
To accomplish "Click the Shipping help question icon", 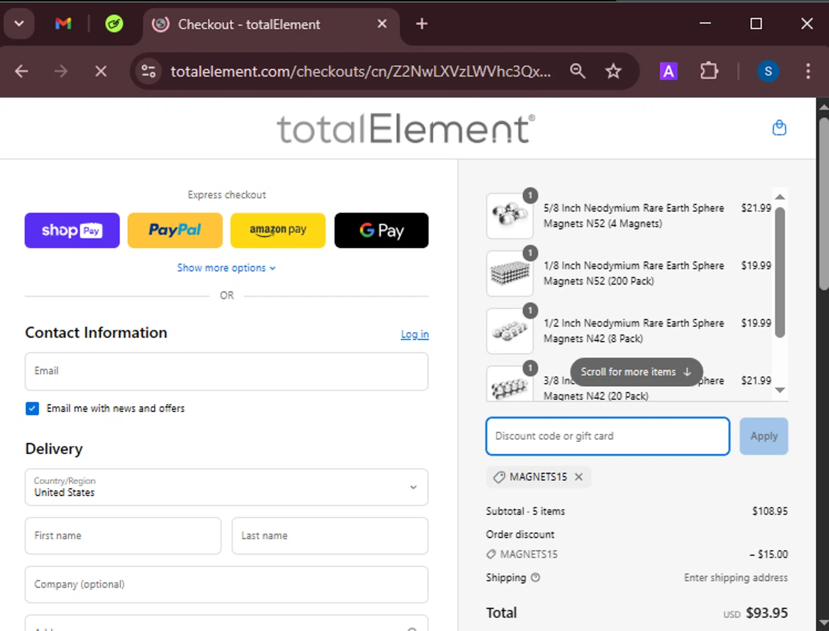I will (x=535, y=577).
